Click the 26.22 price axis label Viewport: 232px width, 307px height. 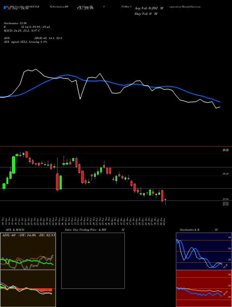click(x=226, y=174)
